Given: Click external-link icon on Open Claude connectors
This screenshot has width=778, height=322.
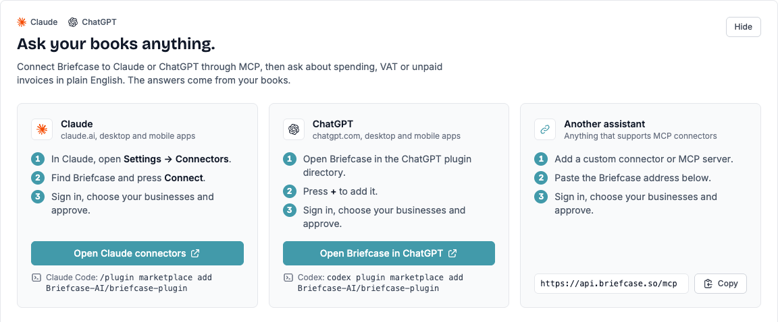Looking at the screenshot, I should click(x=195, y=253).
